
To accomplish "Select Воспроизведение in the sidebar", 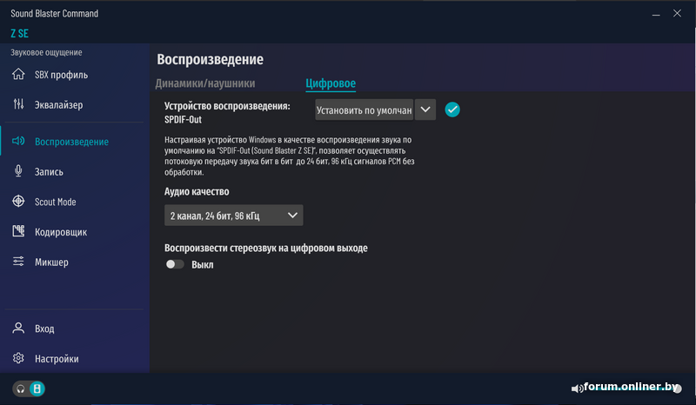I will (74, 142).
